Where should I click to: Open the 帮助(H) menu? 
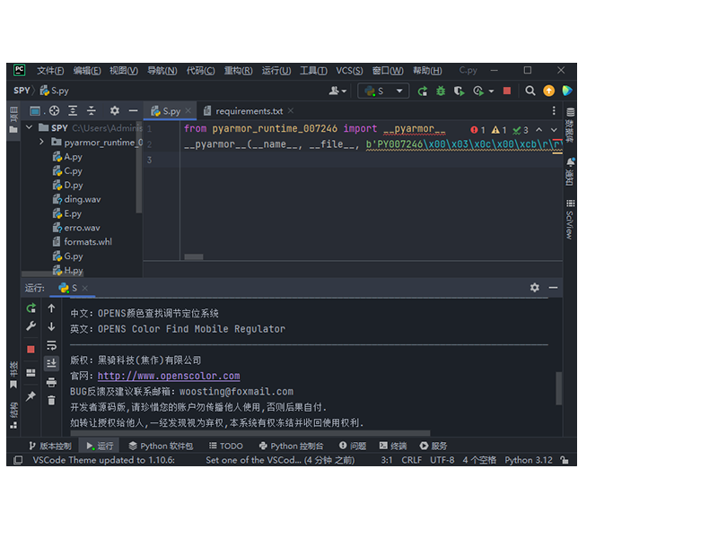[x=427, y=71]
